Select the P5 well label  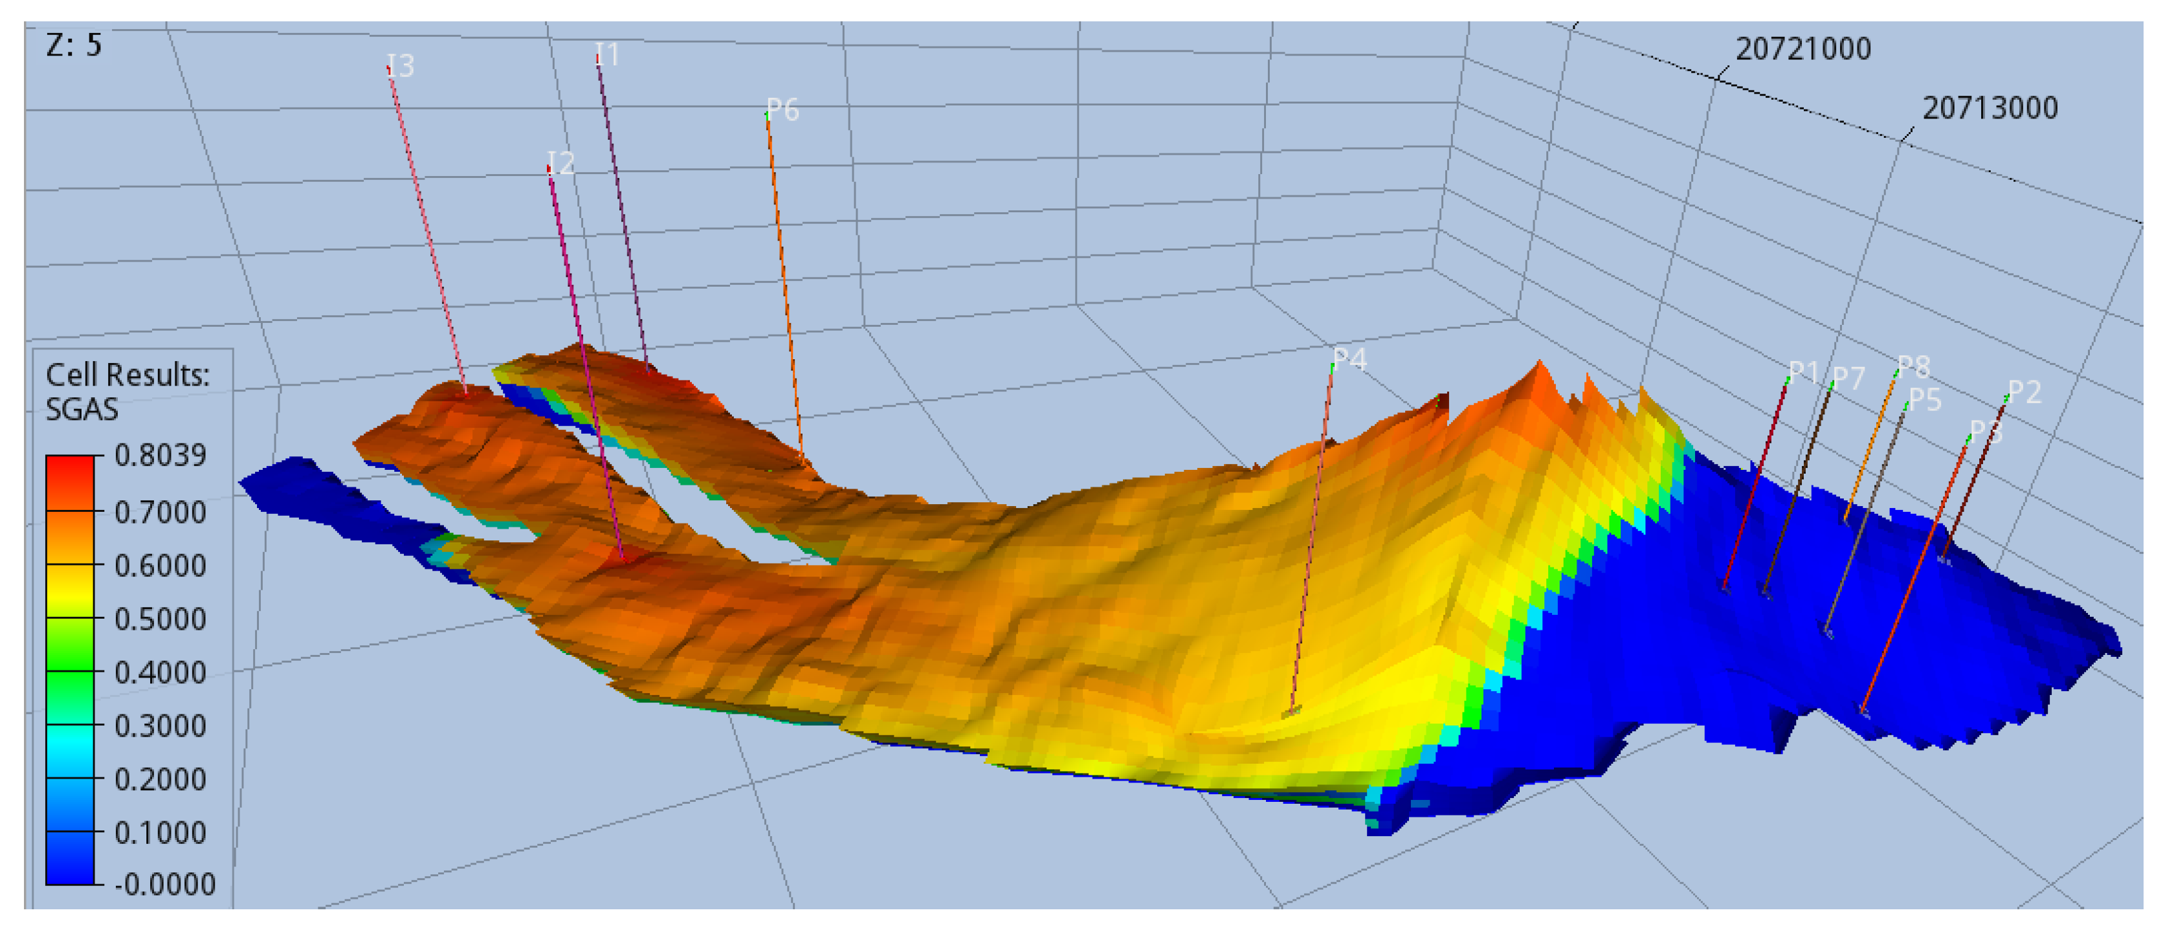(x=1925, y=399)
